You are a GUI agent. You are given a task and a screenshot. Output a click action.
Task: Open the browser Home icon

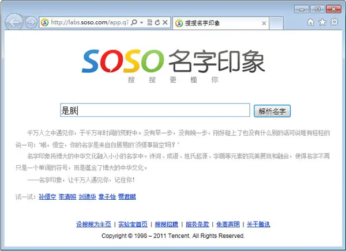(x=310, y=22)
